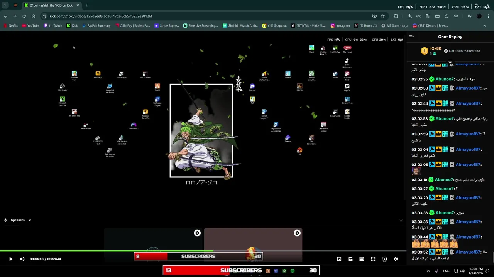Open the tab search dropdown
The height and width of the screenshot is (277, 494).
[5, 5]
